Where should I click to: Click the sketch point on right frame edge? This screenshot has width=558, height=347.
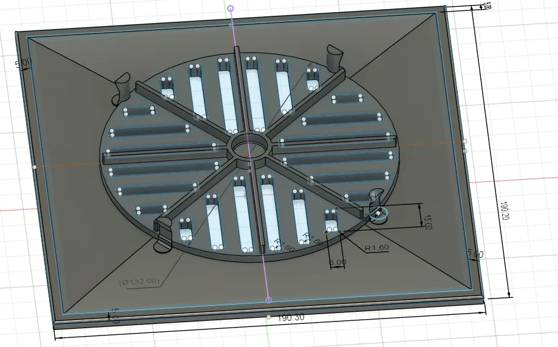(464, 141)
